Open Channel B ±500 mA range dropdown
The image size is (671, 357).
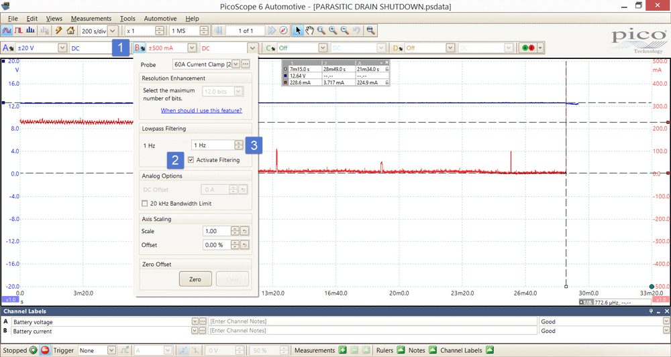192,48
